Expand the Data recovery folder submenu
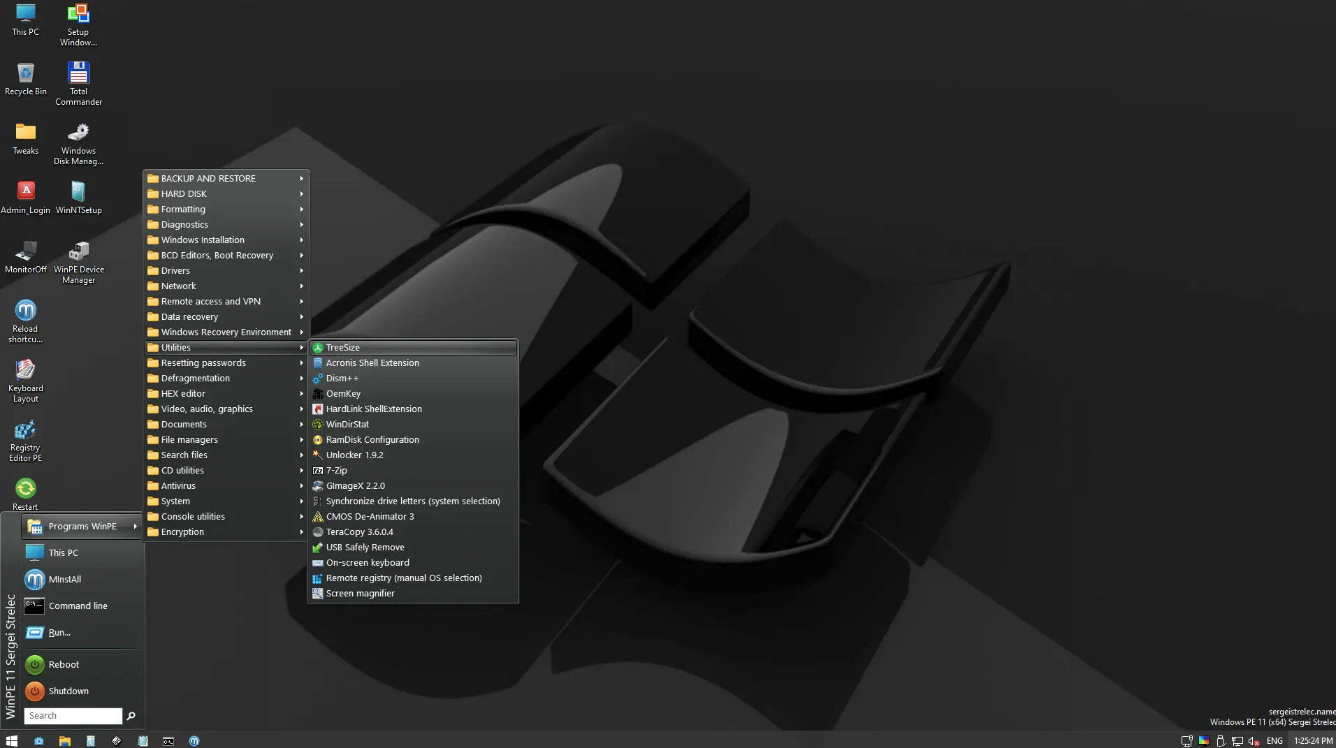 pos(226,317)
